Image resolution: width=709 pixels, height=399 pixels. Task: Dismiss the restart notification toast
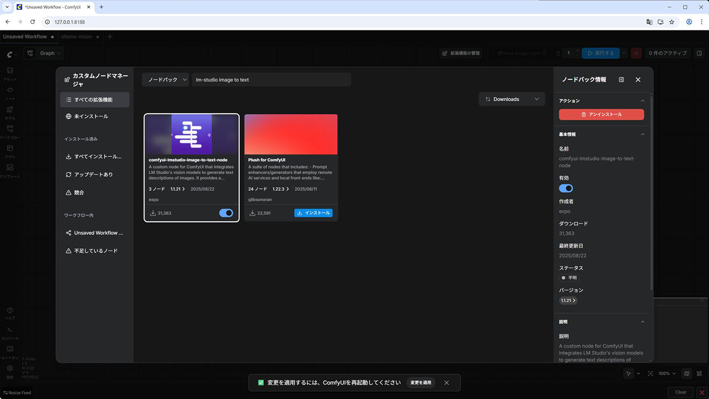[x=446, y=383]
